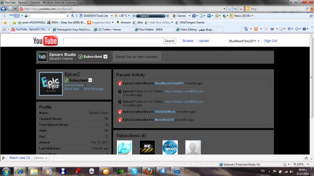The image size is (314, 176).
Task: Click the Add to Favorites Bar icon
Action: (x=14, y=23)
